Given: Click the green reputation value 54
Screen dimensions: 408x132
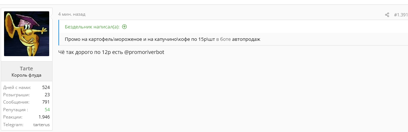Looking at the screenshot, I should (x=47, y=109).
